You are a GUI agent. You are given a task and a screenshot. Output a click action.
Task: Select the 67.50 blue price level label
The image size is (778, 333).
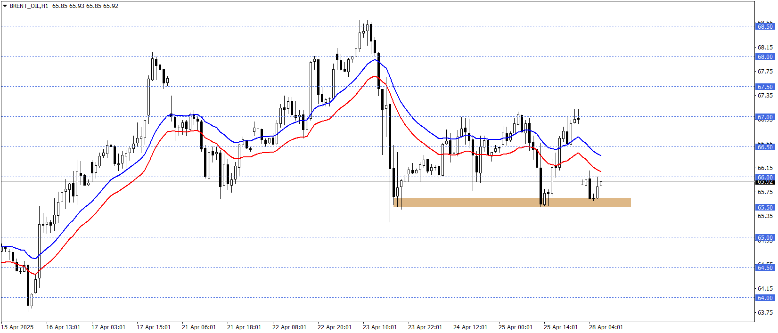pos(765,87)
